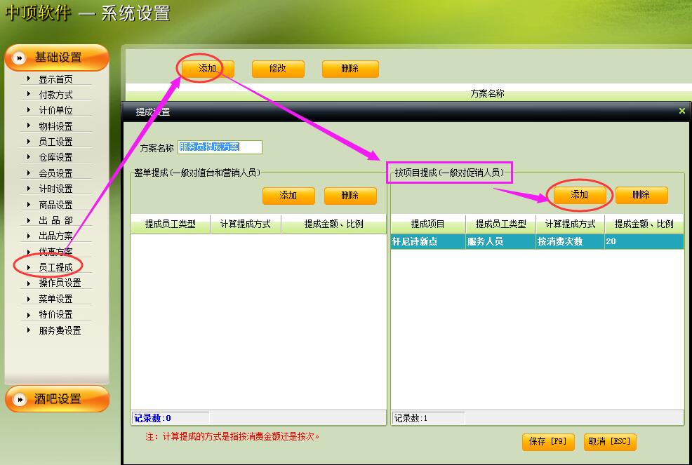Click 提成员工类型 header in 按项目提成 table
The image size is (692, 465).
point(501,224)
